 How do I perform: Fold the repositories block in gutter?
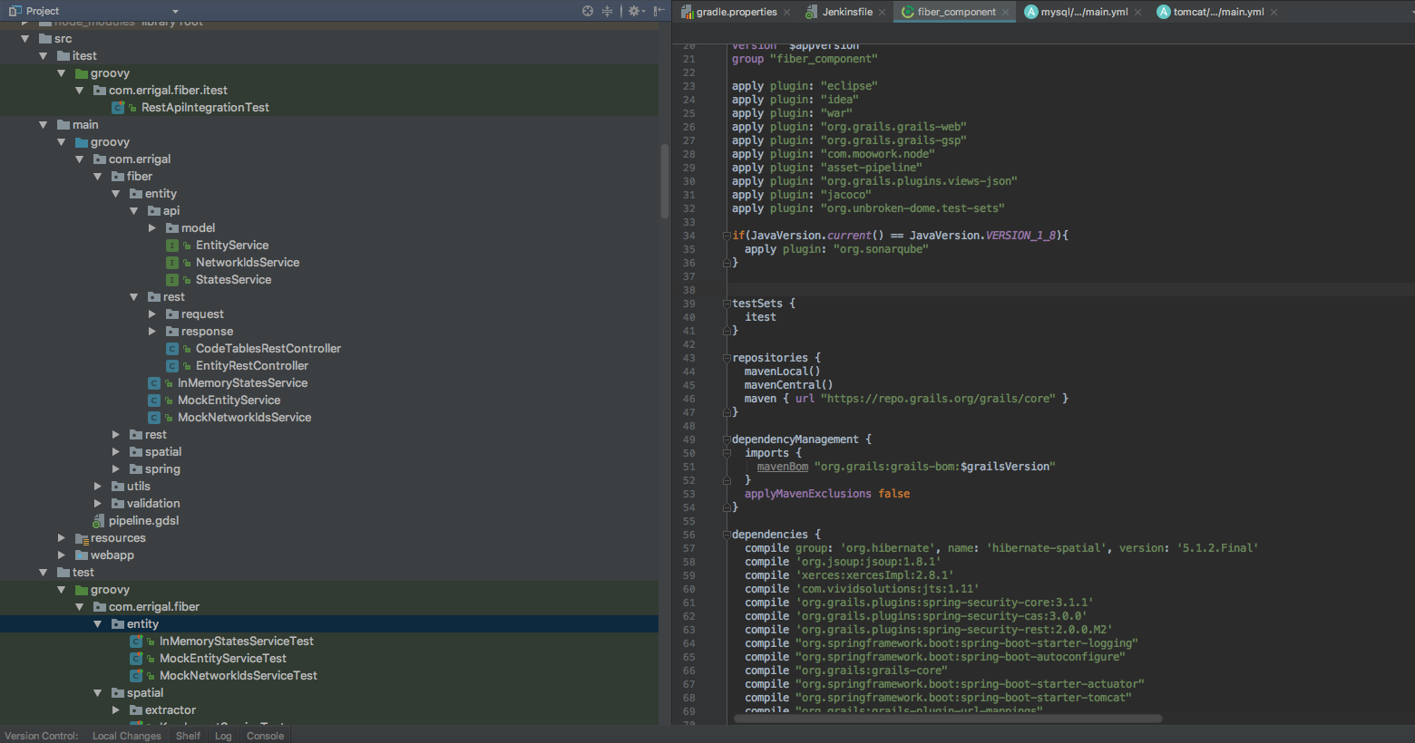pos(727,358)
